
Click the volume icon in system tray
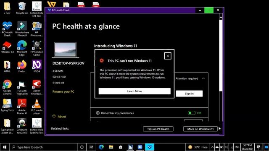click(227, 147)
